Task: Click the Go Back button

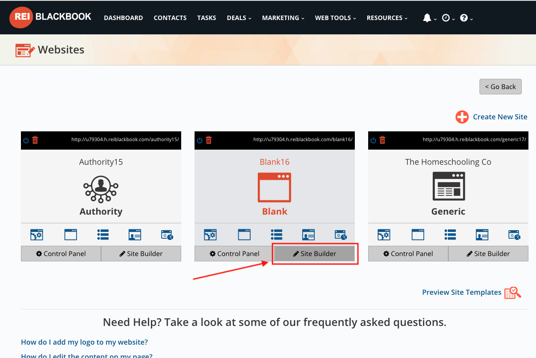Action: (x=500, y=87)
